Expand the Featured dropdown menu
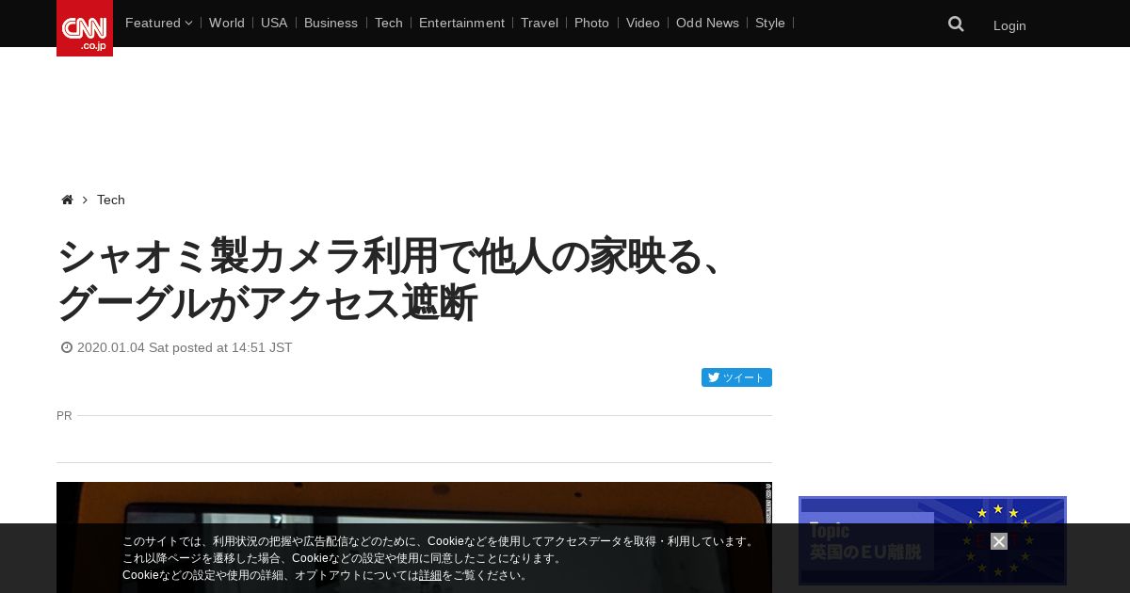 158,23
